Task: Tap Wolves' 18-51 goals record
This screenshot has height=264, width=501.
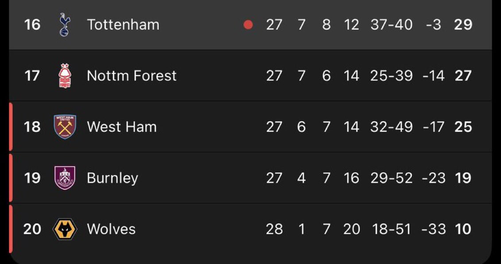Action: coord(391,229)
